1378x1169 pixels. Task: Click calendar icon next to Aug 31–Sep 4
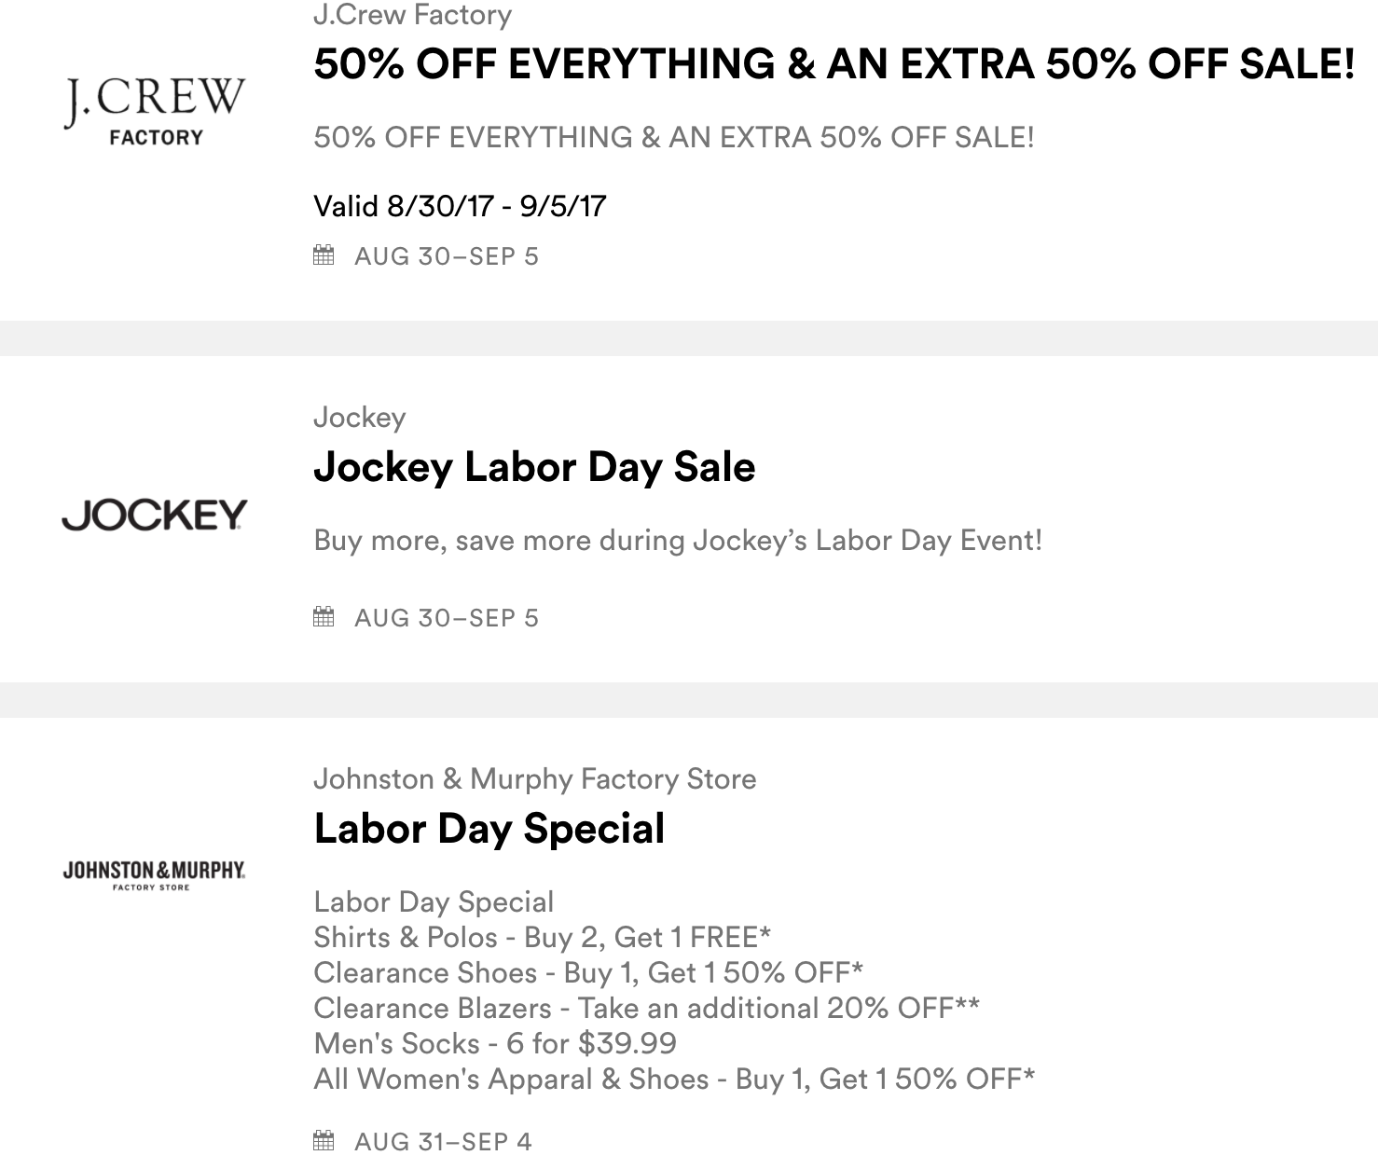[324, 1140]
